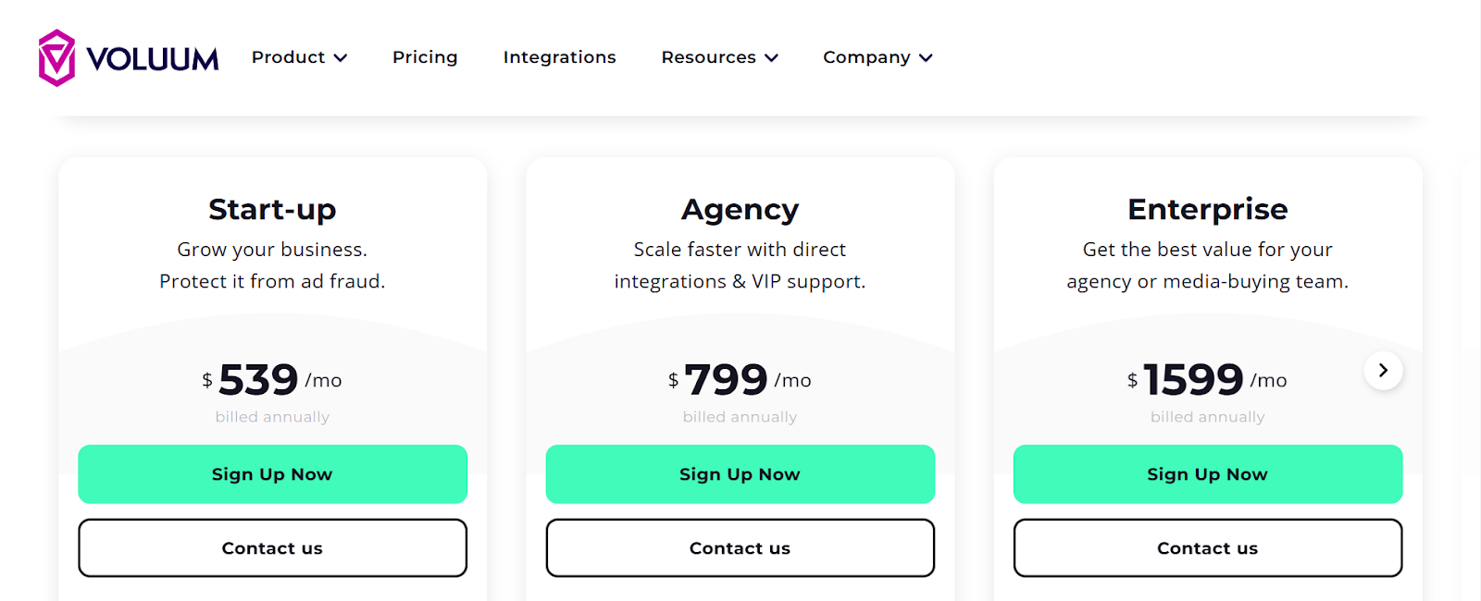Select the Pricing menu item
1481x601 pixels.
click(425, 57)
